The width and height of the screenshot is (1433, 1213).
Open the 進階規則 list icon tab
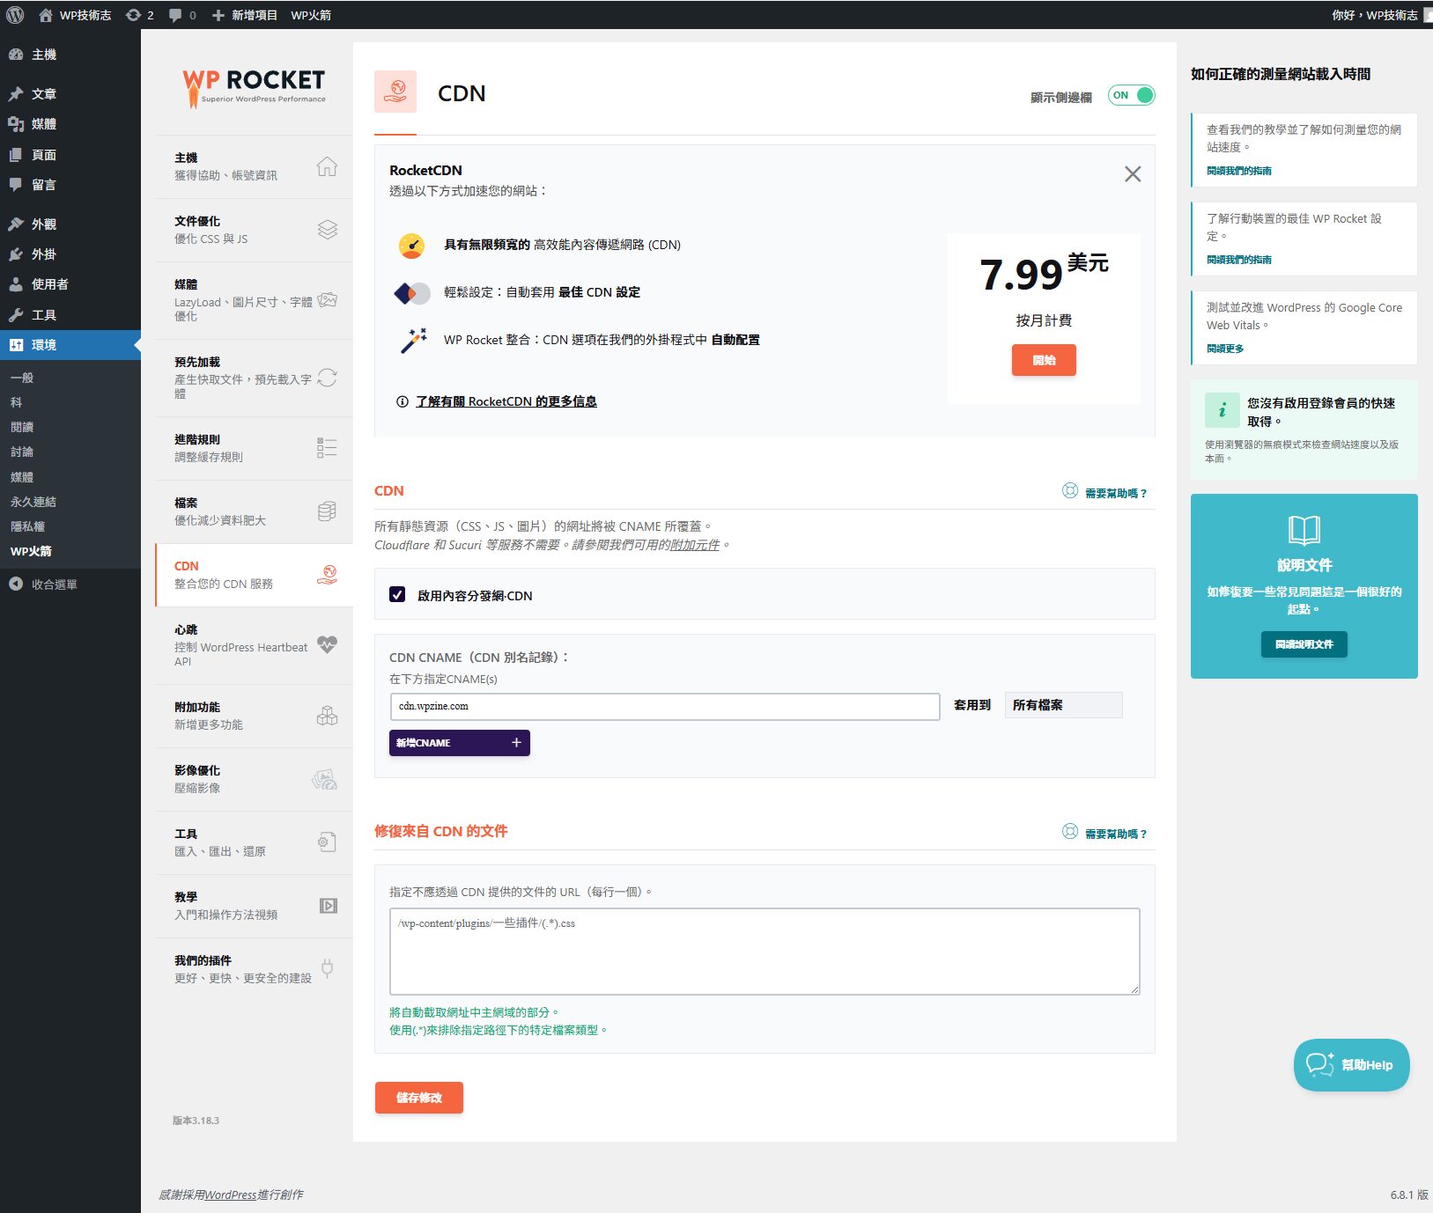pos(327,448)
